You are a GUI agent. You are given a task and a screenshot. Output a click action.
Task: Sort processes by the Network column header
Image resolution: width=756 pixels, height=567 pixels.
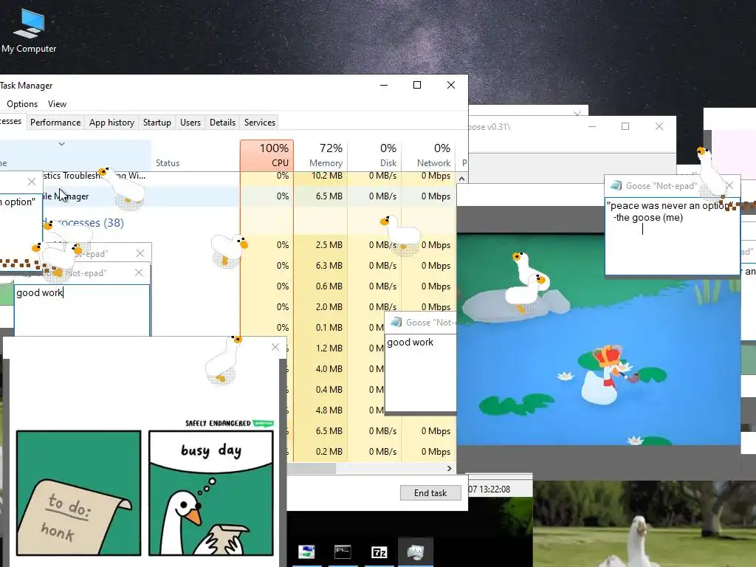pyautogui.click(x=429, y=155)
